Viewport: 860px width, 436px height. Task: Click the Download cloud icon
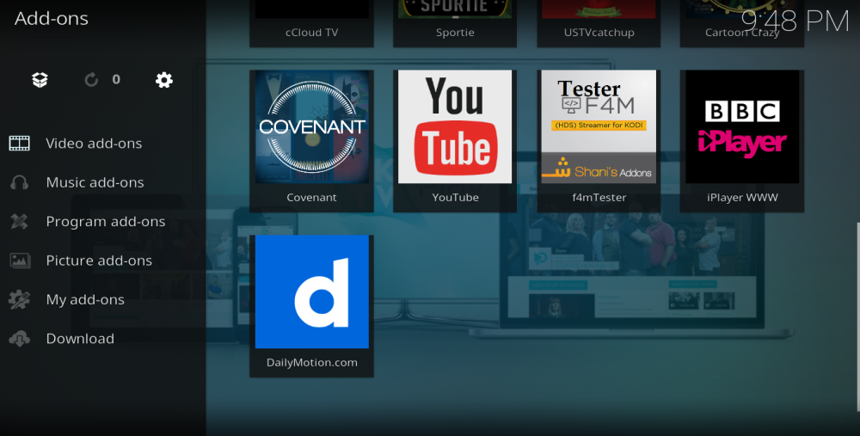[20, 339]
